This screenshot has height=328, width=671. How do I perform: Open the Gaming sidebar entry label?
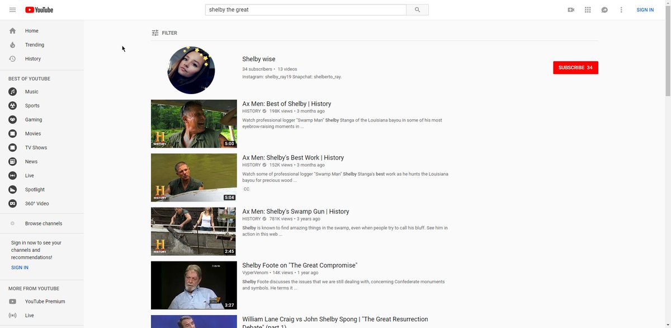point(34,120)
